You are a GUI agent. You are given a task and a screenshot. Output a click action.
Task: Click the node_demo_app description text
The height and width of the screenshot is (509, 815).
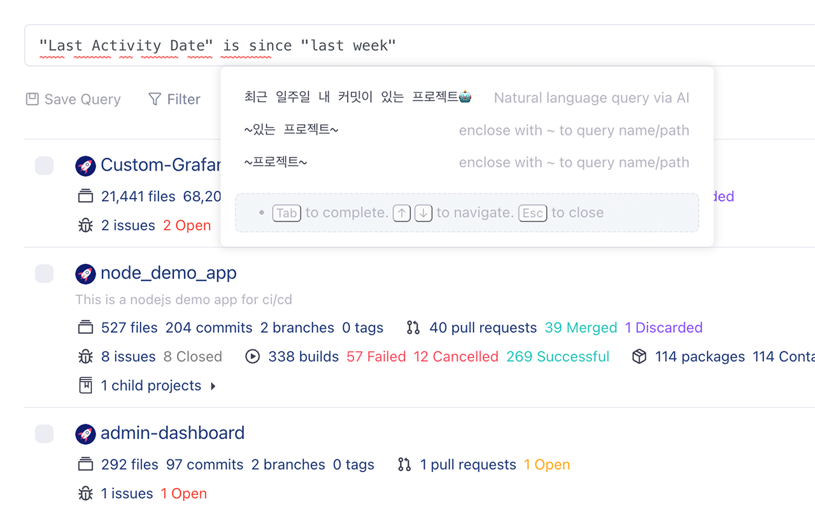pos(183,299)
